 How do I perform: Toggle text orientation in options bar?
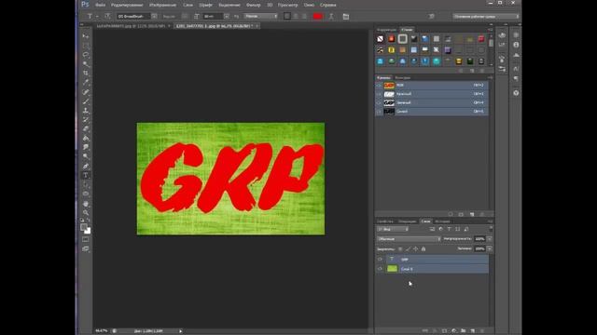[107, 17]
